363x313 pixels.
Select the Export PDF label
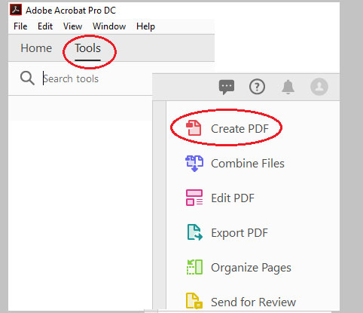[x=239, y=233]
